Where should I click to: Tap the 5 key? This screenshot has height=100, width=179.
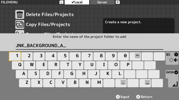pos(63,56)
